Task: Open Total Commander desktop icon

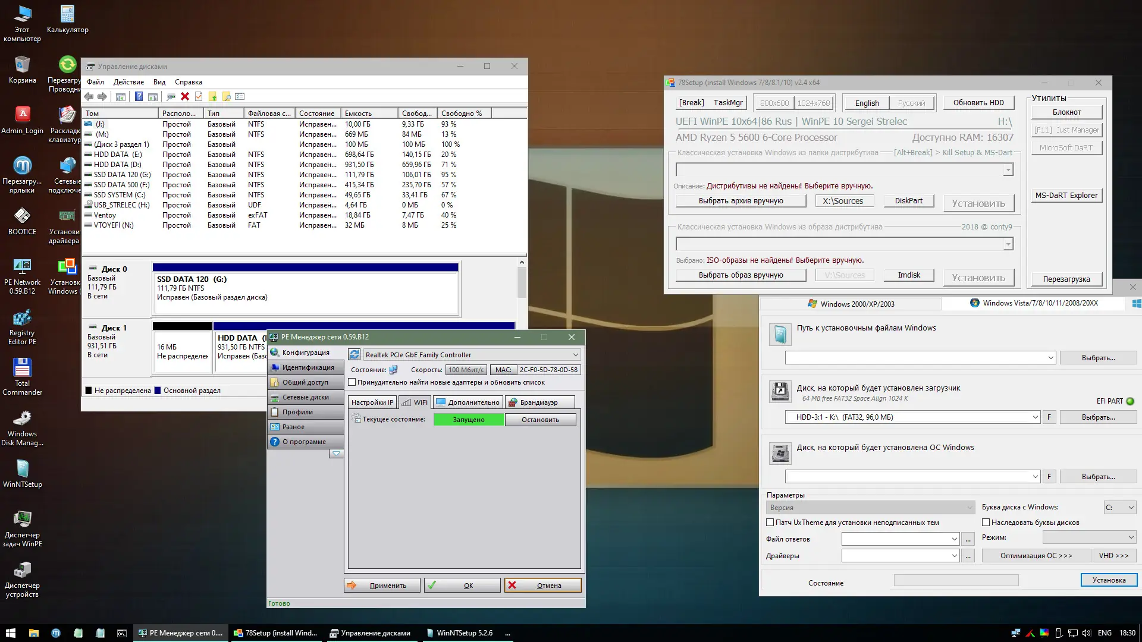Action: click(x=22, y=368)
